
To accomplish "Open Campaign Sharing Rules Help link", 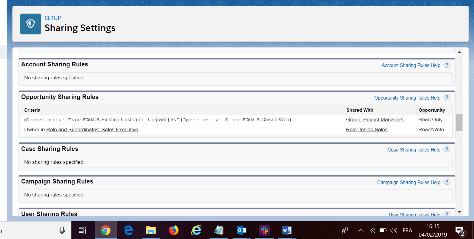I will 409,183.
